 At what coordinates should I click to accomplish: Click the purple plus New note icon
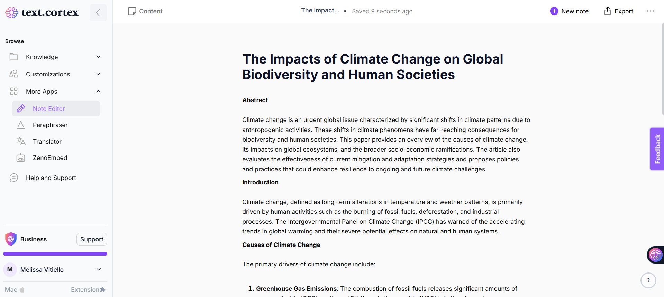554,11
